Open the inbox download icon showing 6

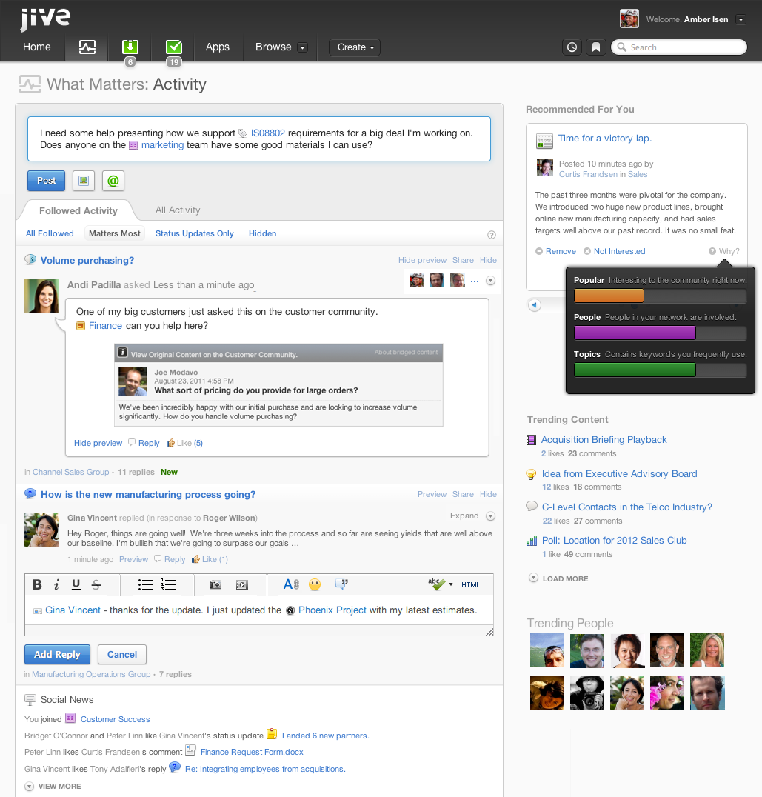[130, 47]
